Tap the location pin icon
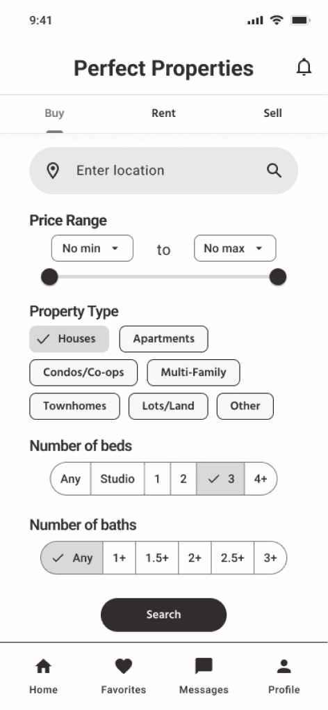The width and height of the screenshot is (328, 710). (x=54, y=171)
